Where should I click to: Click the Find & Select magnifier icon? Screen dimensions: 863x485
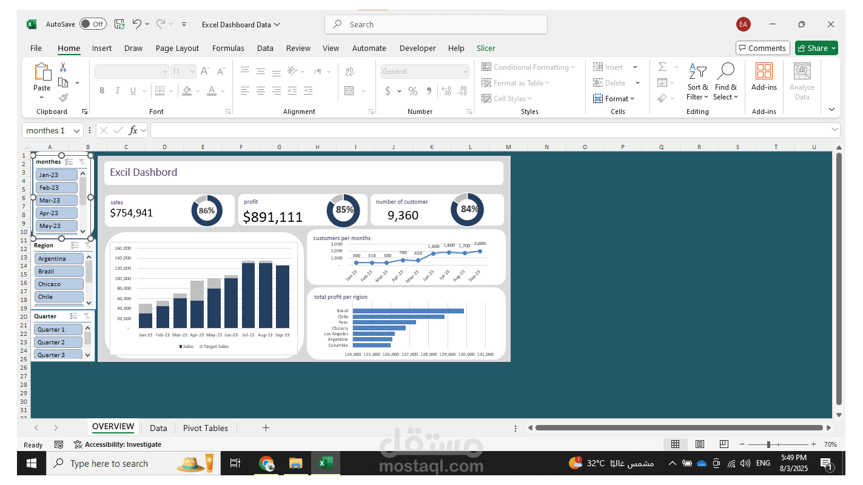tap(725, 72)
